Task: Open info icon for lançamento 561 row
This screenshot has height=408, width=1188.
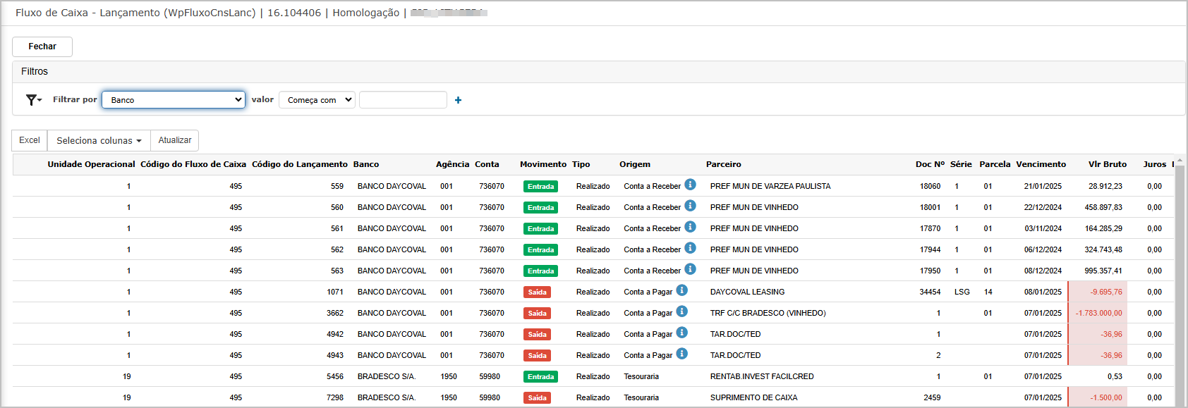Action: 691,227
